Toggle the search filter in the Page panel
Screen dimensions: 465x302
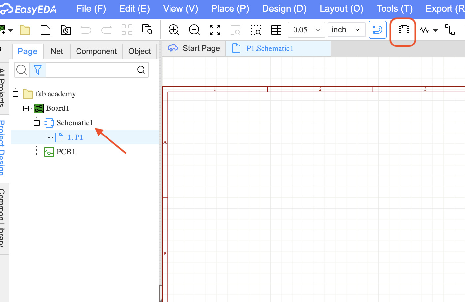click(x=37, y=70)
